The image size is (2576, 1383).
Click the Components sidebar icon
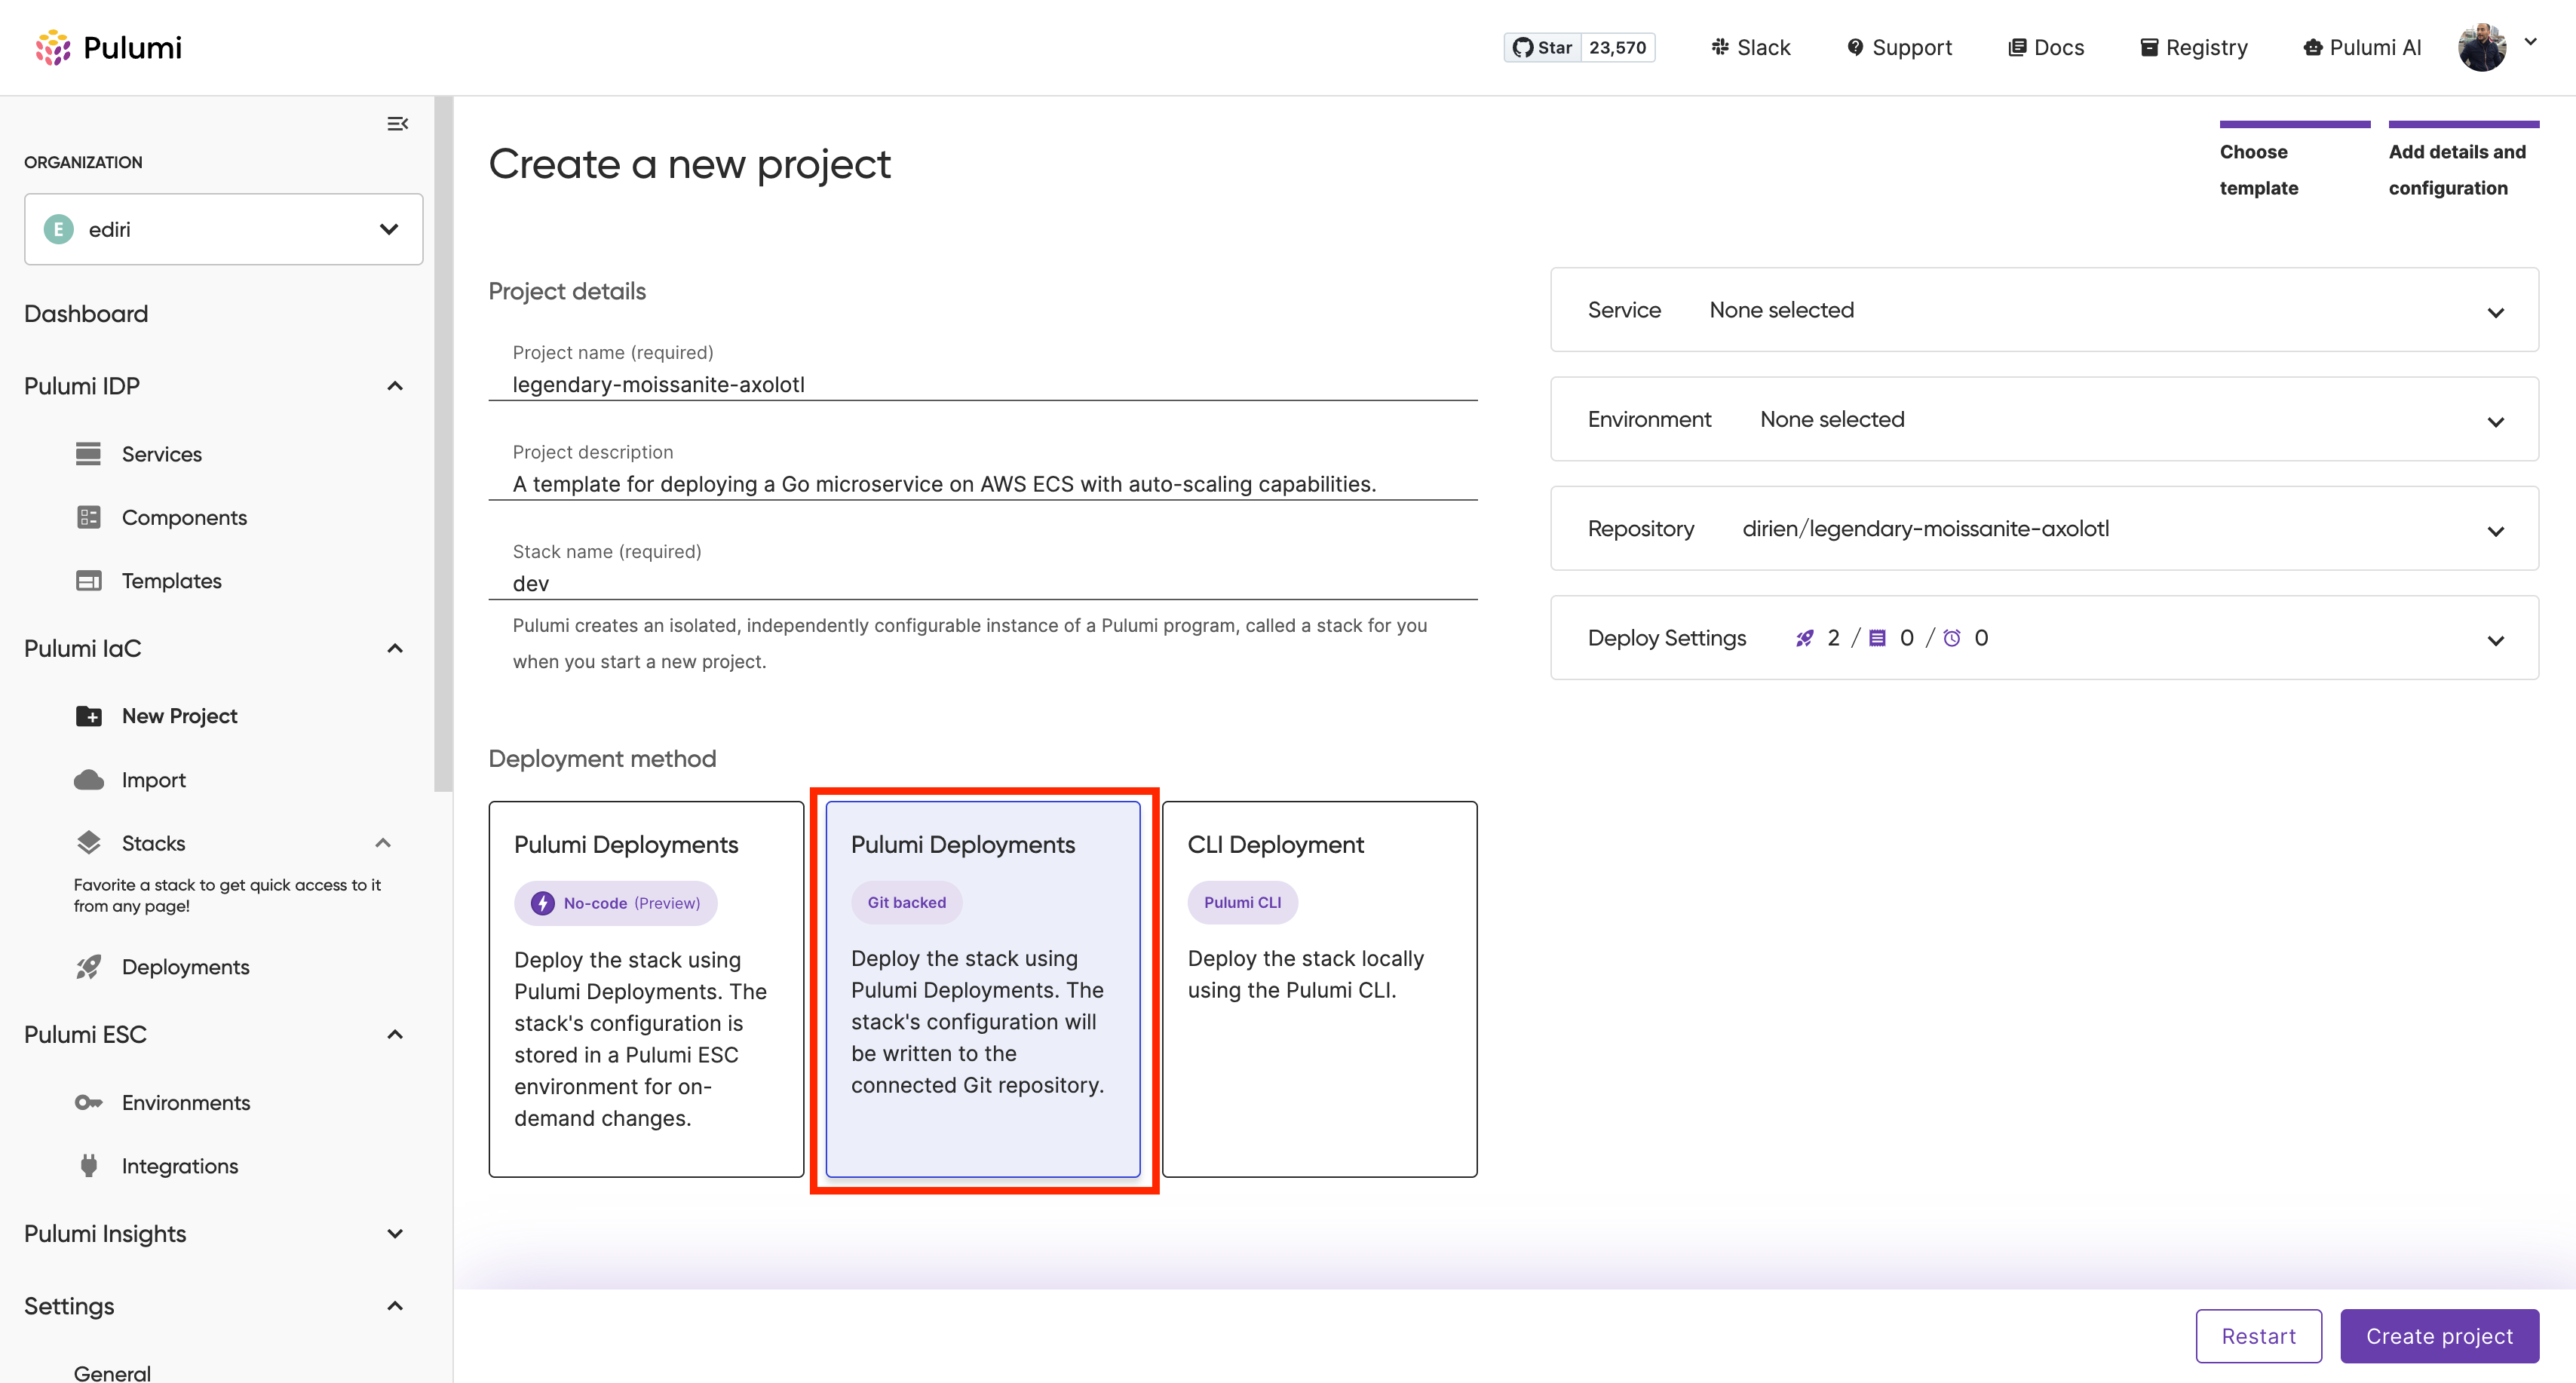click(x=88, y=517)
